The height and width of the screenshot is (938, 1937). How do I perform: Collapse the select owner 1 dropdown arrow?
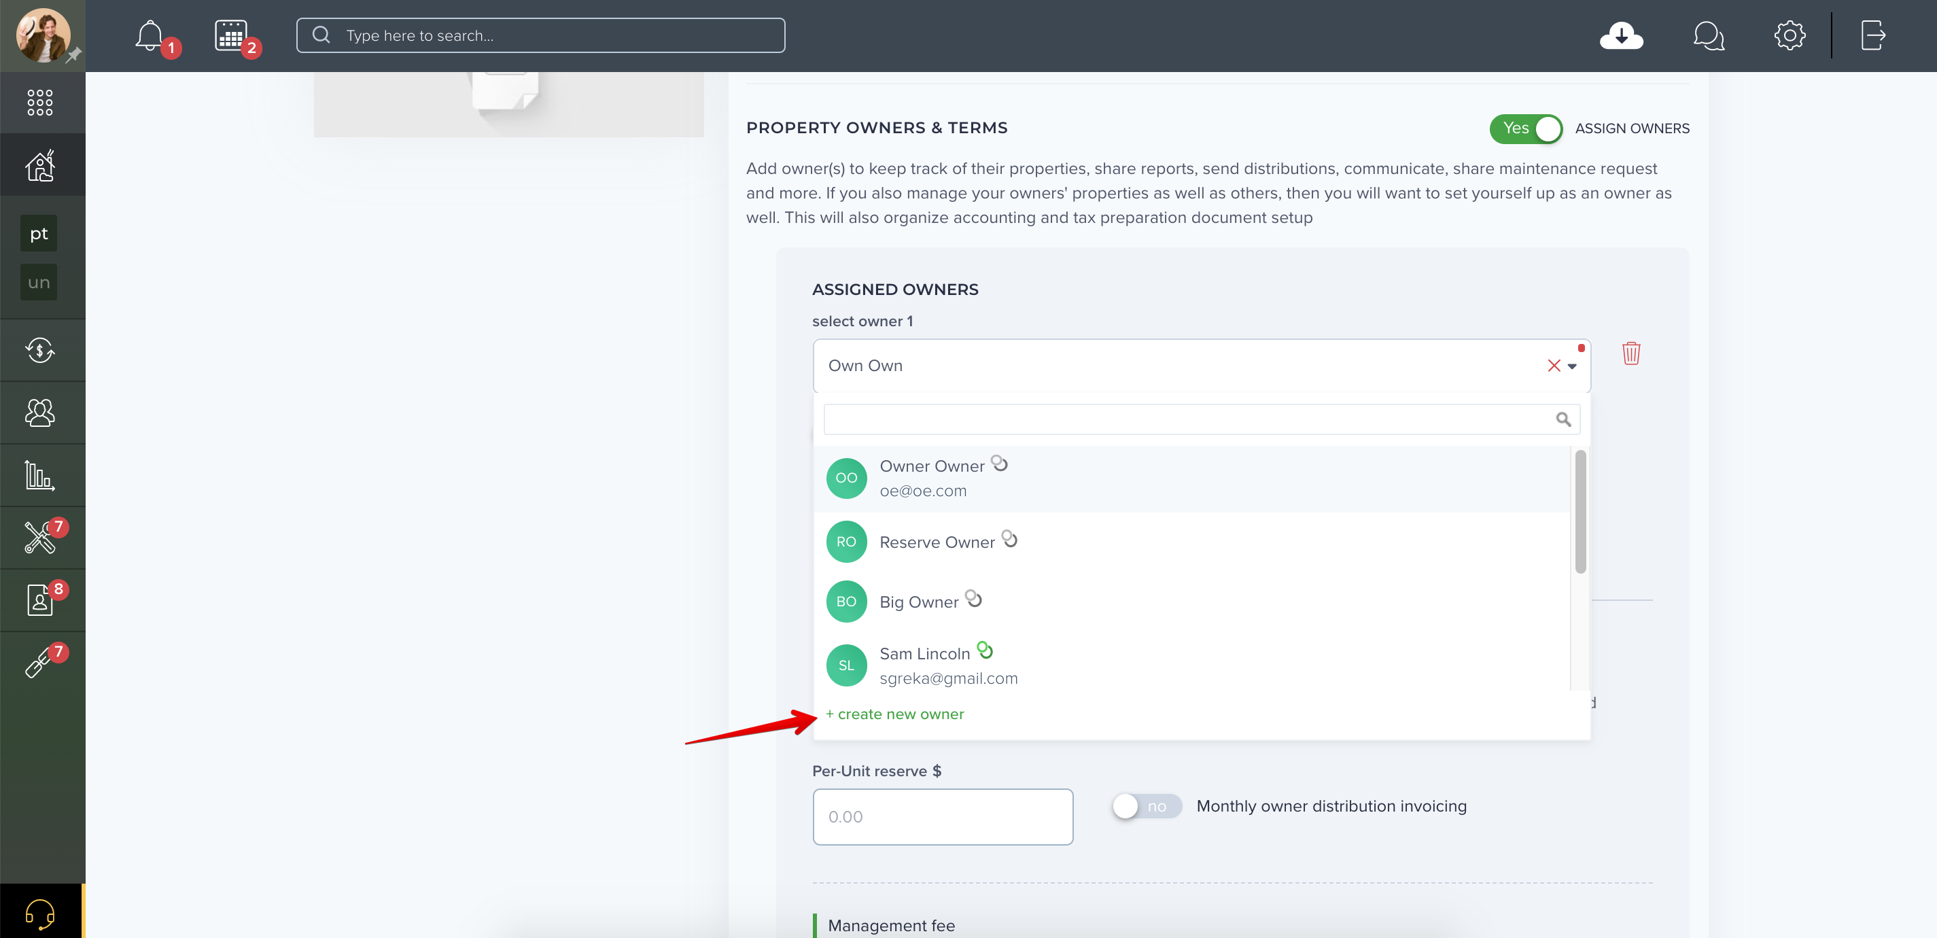(x=1572, y=366)
